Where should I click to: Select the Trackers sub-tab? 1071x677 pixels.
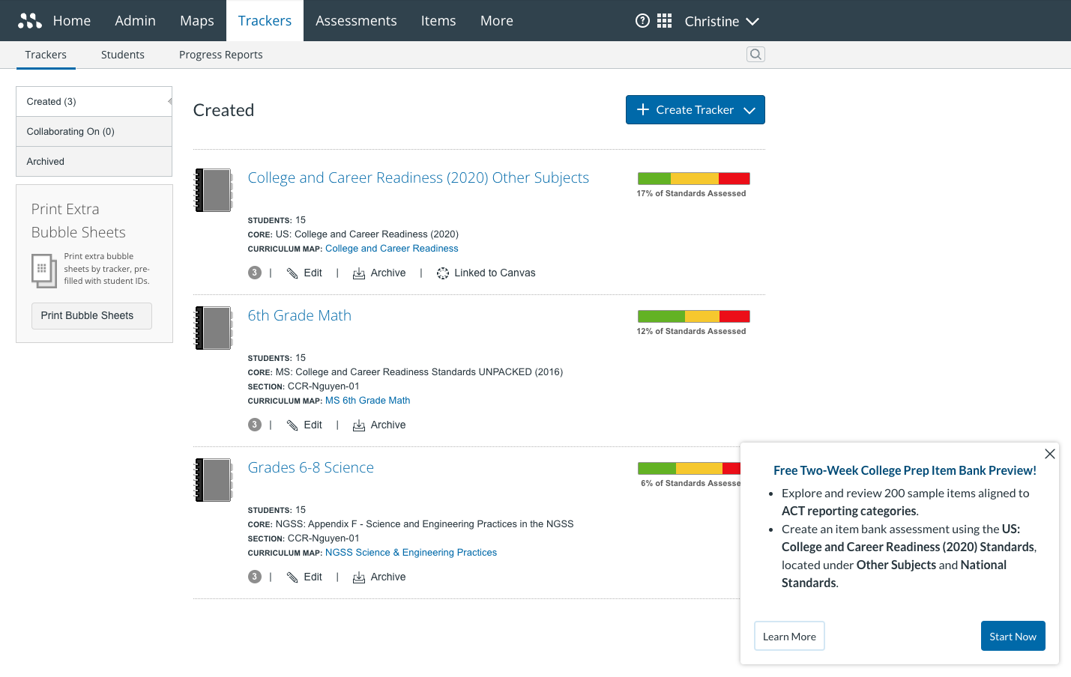pos(46,55)
